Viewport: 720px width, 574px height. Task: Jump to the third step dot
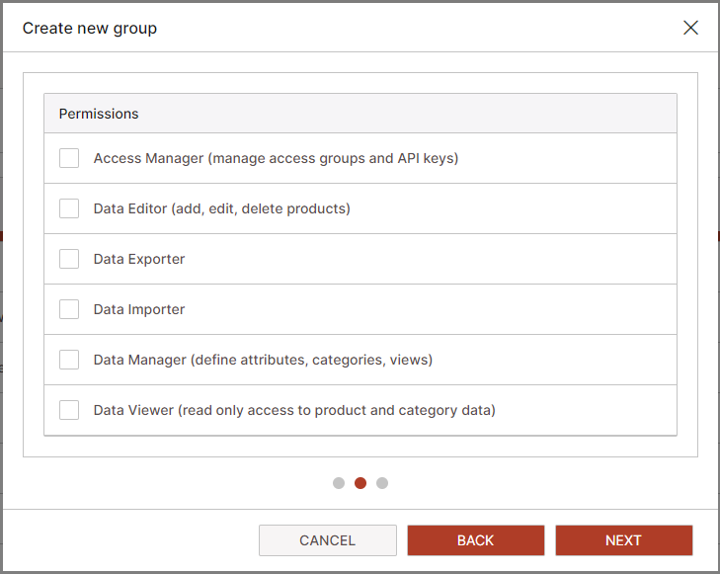click(382, 483)
